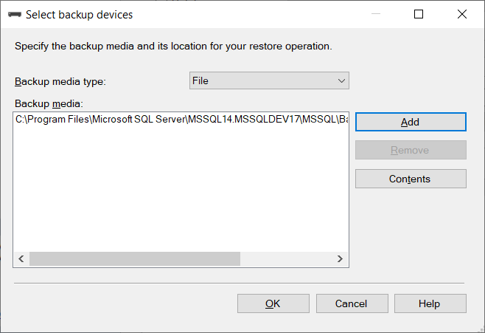Click the left scroll arrow of media list
Image resolution: width=485 pixels, height=333 pixels.
point(21,259)
